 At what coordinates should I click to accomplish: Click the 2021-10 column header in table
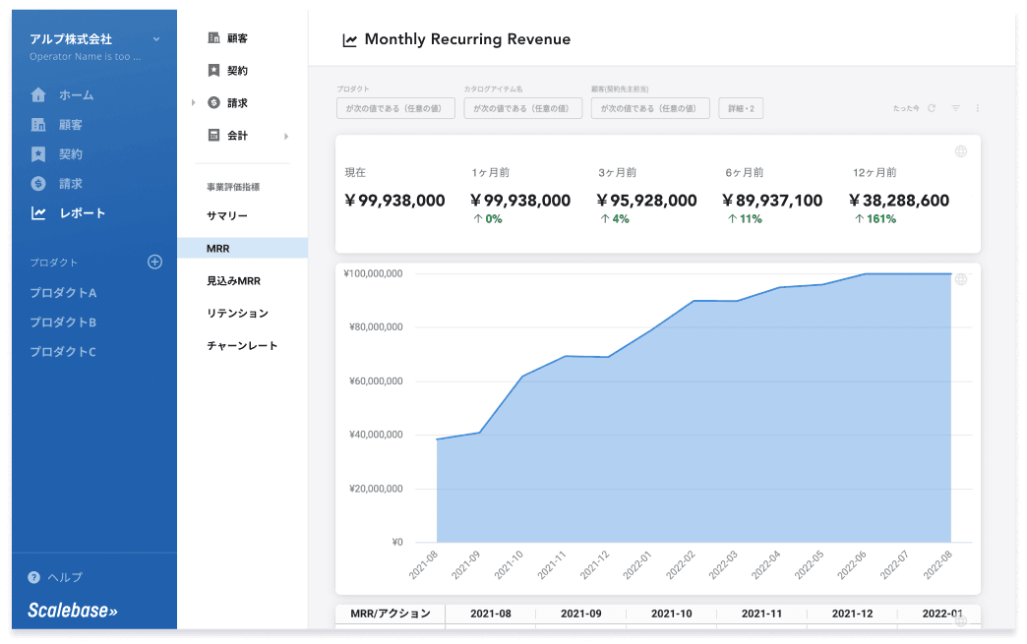click(x=671, y=614)
